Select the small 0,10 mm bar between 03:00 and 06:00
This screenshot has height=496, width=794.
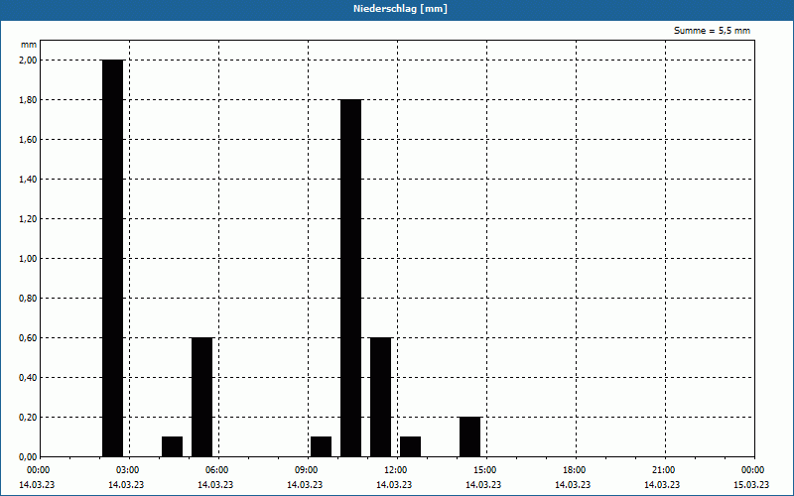172,447
